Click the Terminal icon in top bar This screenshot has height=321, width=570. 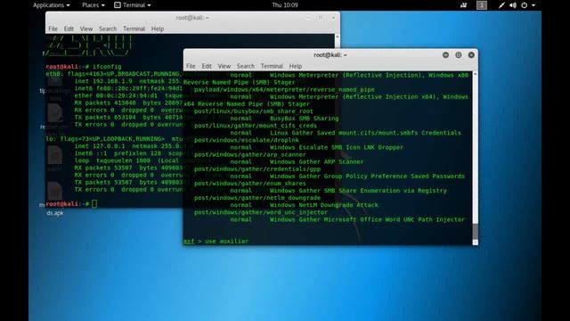point(118,5)
